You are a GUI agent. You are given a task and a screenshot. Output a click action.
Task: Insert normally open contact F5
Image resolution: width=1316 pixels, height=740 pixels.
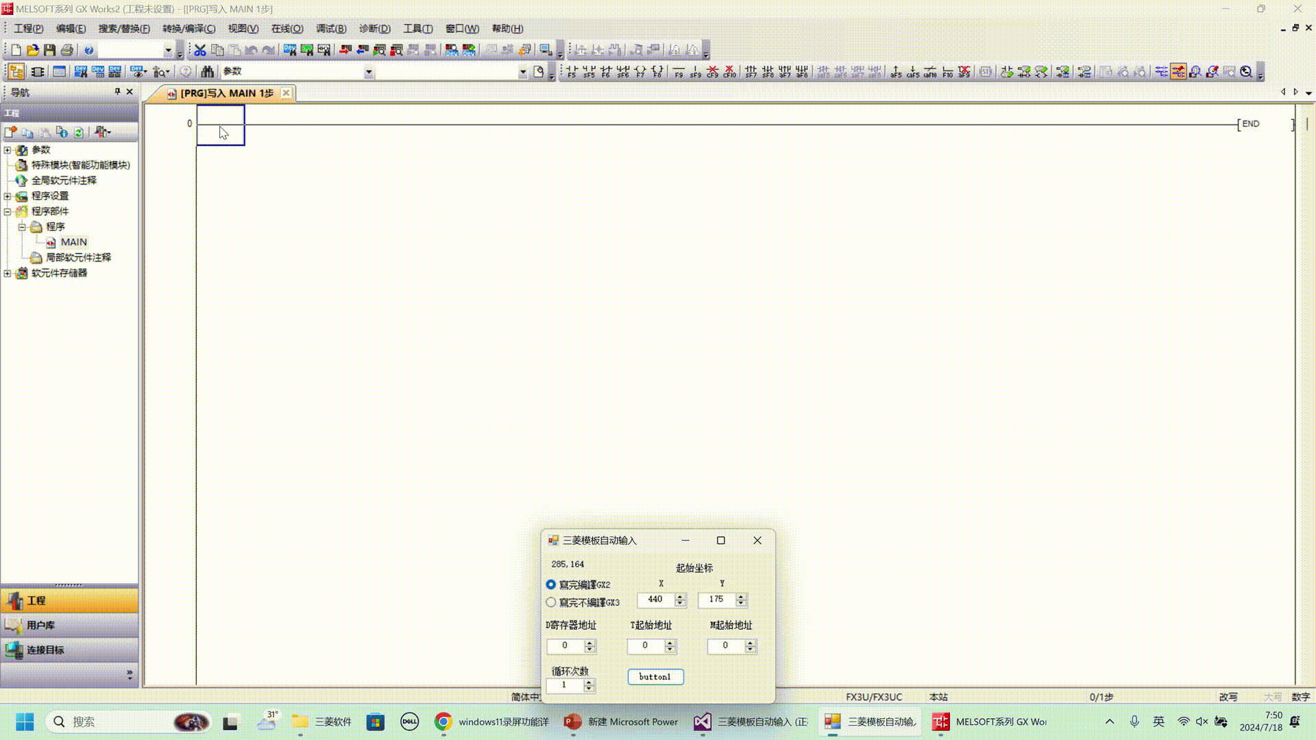572,71
